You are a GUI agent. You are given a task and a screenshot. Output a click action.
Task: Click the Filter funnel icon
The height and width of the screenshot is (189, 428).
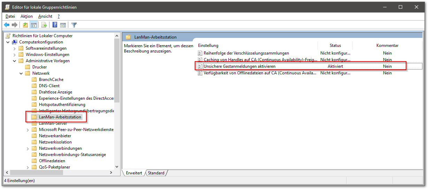coord(74,25)
